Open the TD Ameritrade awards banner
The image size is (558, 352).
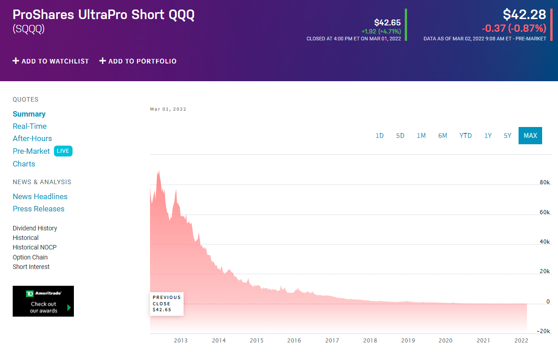[x=43, y=301]
